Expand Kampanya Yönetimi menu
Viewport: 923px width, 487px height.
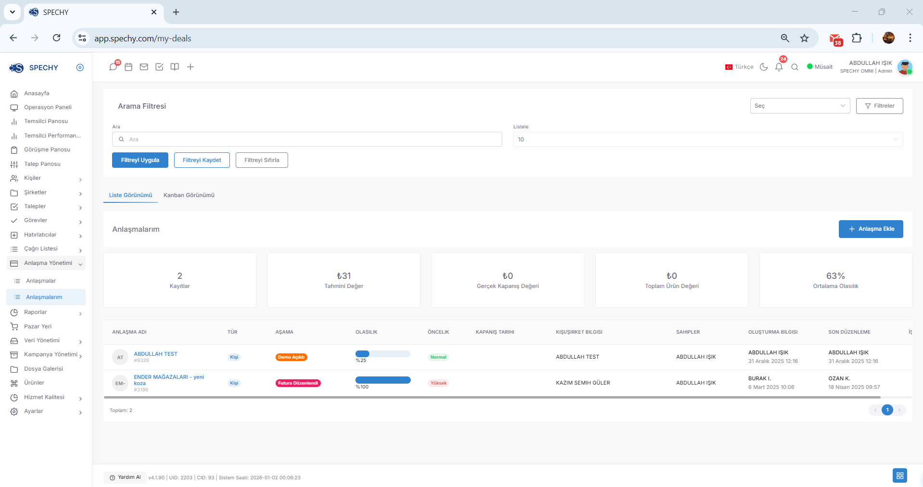click(46, 354)
